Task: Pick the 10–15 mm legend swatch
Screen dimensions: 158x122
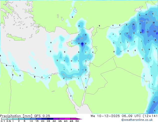Action: coord(33,119)
